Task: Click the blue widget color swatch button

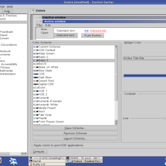Action: (144, 76)
